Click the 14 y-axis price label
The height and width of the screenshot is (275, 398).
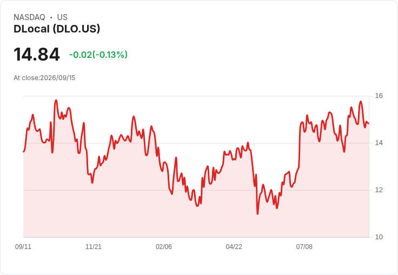coord(379,143)
